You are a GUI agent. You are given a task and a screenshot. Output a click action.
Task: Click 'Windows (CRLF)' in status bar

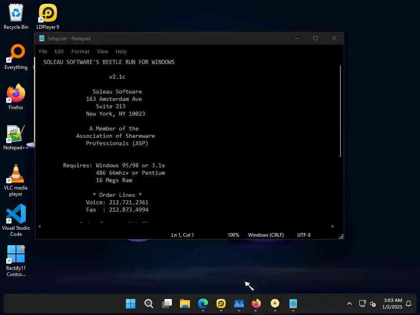pyautogui.click(x=266, y=235)
